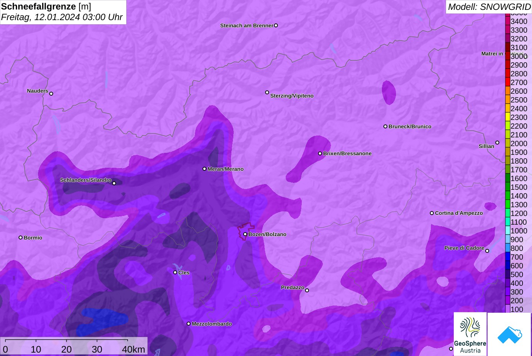The height and width of the screenshot is (356, 532).
Task: Click the Cles location marker
Action: (175, 273)
